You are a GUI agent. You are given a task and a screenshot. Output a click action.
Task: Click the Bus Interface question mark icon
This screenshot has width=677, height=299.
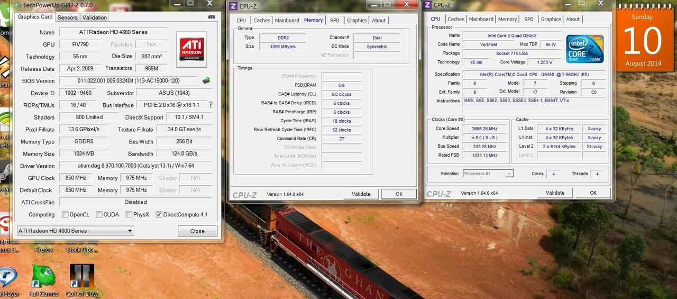(x=211, y=105)
